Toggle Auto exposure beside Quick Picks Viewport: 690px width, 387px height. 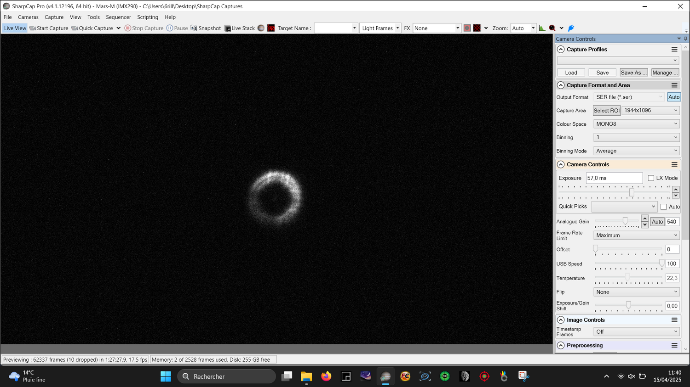663,207
